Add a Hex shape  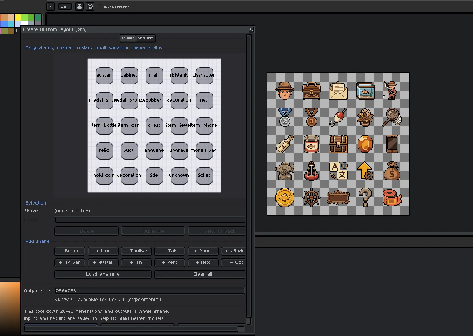[x=203, y=263]
